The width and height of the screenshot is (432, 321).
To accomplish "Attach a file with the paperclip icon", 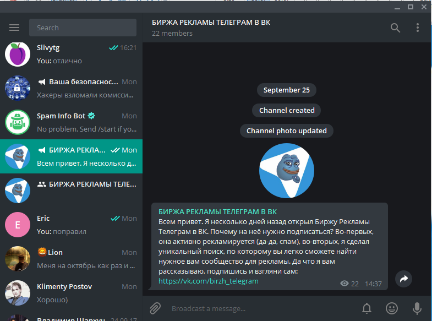I will (x=155, y=308).
